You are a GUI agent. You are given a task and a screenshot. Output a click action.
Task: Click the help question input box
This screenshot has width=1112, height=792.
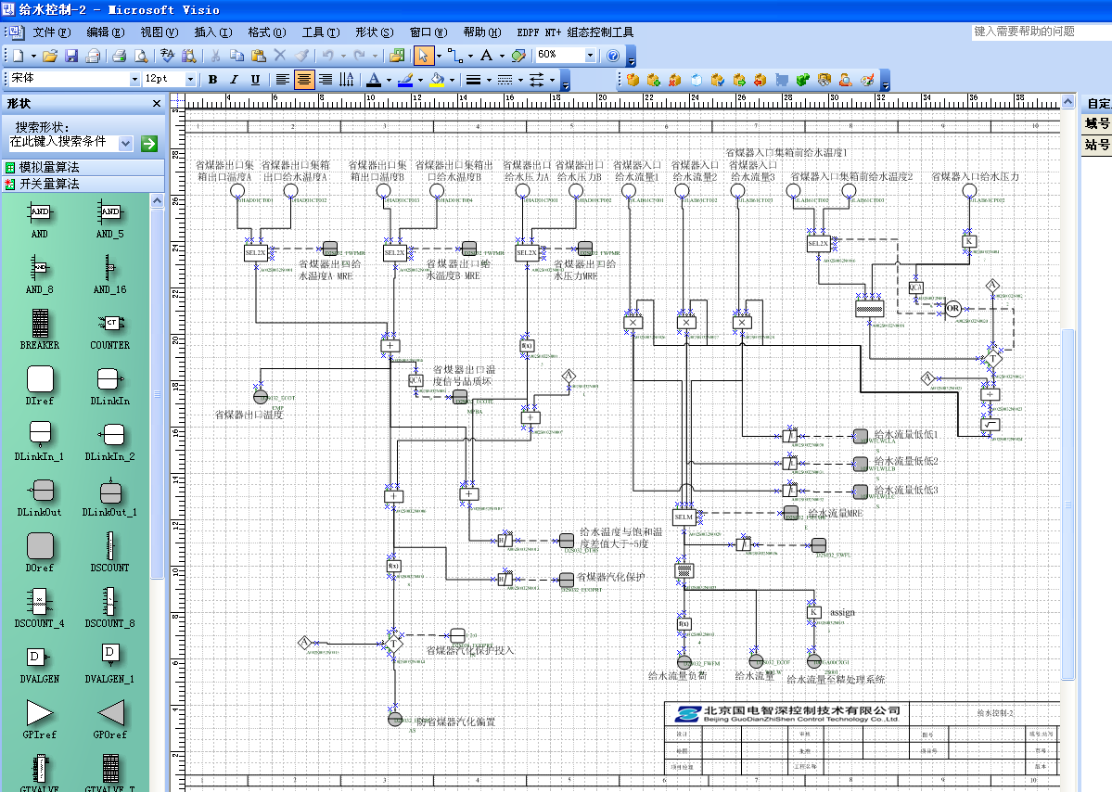click(x=1042, y=32)
